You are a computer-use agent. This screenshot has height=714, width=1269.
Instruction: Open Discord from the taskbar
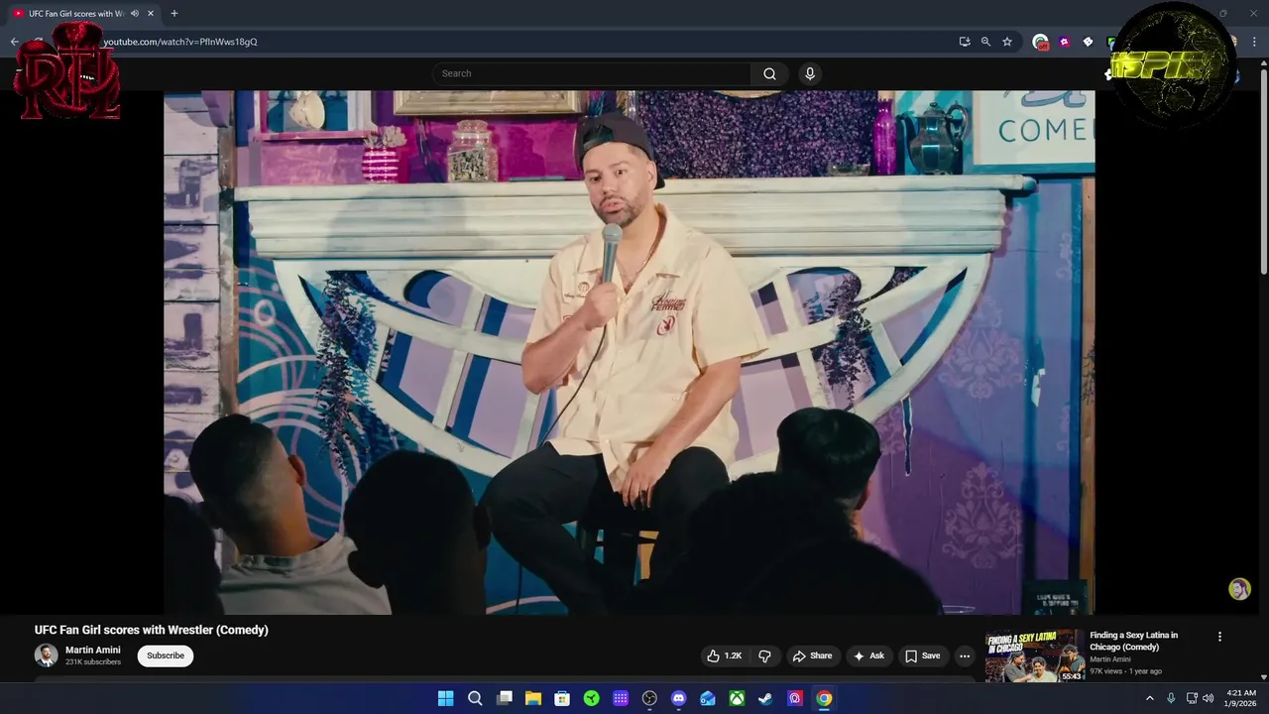(678, 698)
